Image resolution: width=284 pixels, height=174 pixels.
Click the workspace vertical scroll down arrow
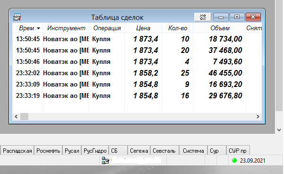click(x=279, y=130)
